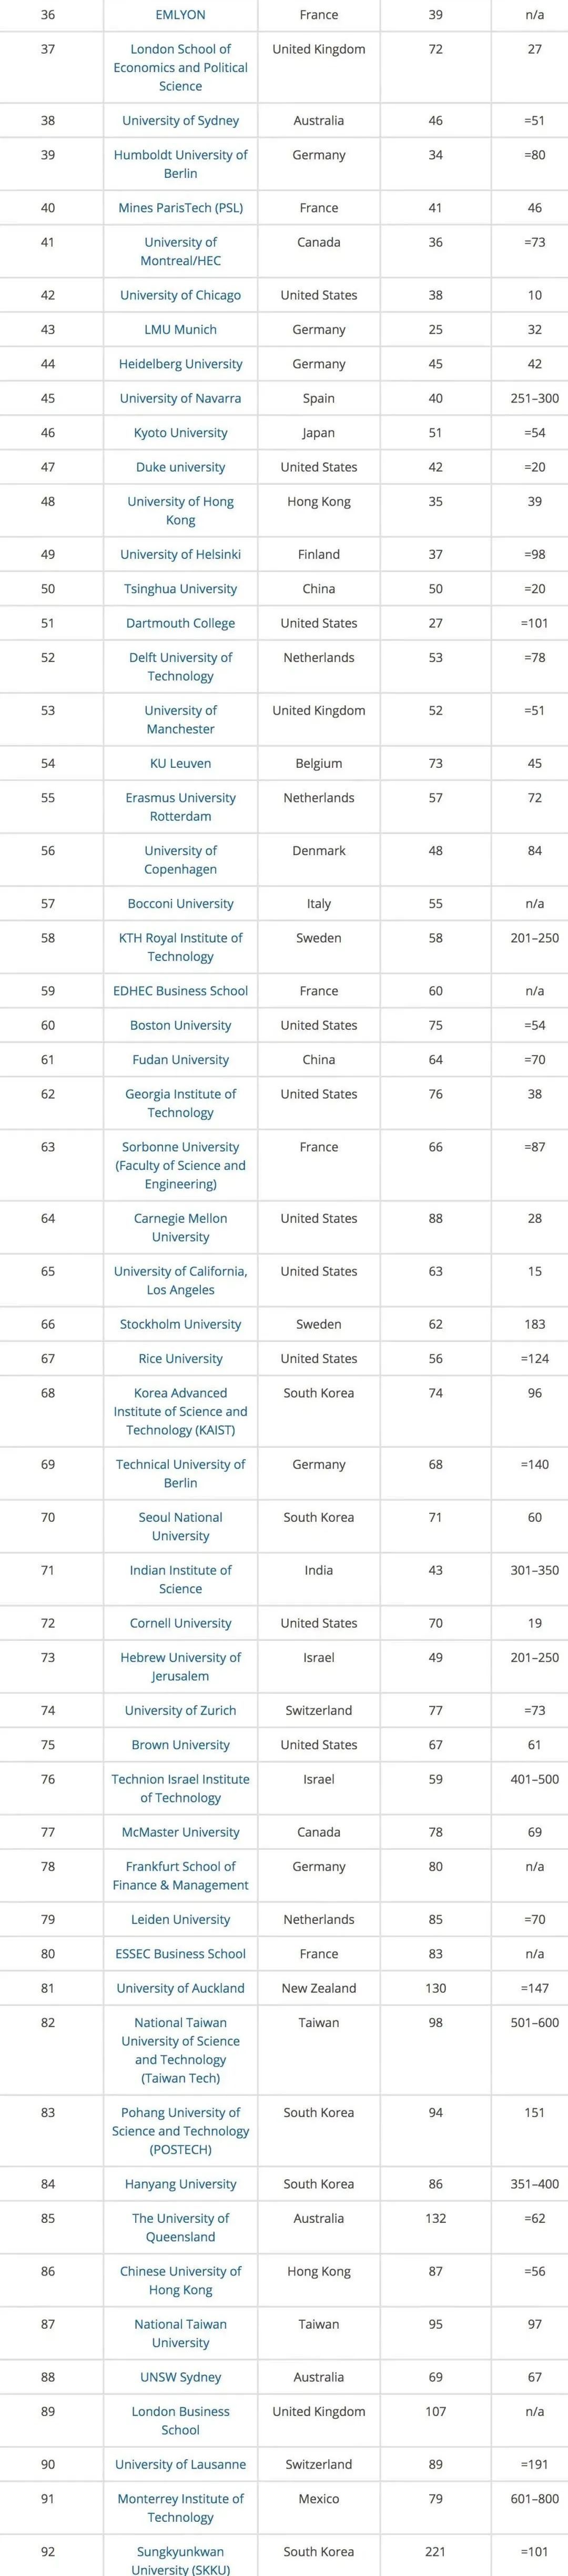Visit Stockholm University link

point(180,1324)
